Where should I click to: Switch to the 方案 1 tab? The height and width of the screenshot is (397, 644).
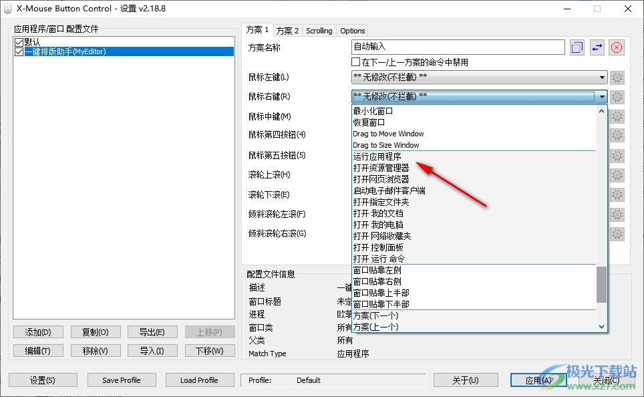click(257, 30)
